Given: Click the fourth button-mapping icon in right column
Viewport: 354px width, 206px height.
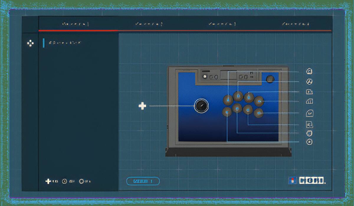Looking at the screenshot, I should (309, 102).
